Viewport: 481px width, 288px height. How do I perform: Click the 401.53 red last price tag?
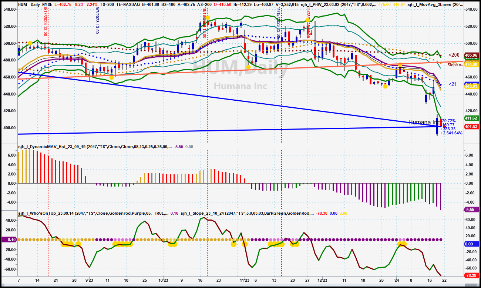click(471, 127)
